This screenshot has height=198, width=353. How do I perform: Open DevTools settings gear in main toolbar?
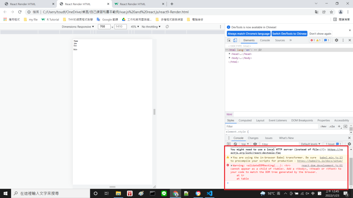click(x=336, y=40)
